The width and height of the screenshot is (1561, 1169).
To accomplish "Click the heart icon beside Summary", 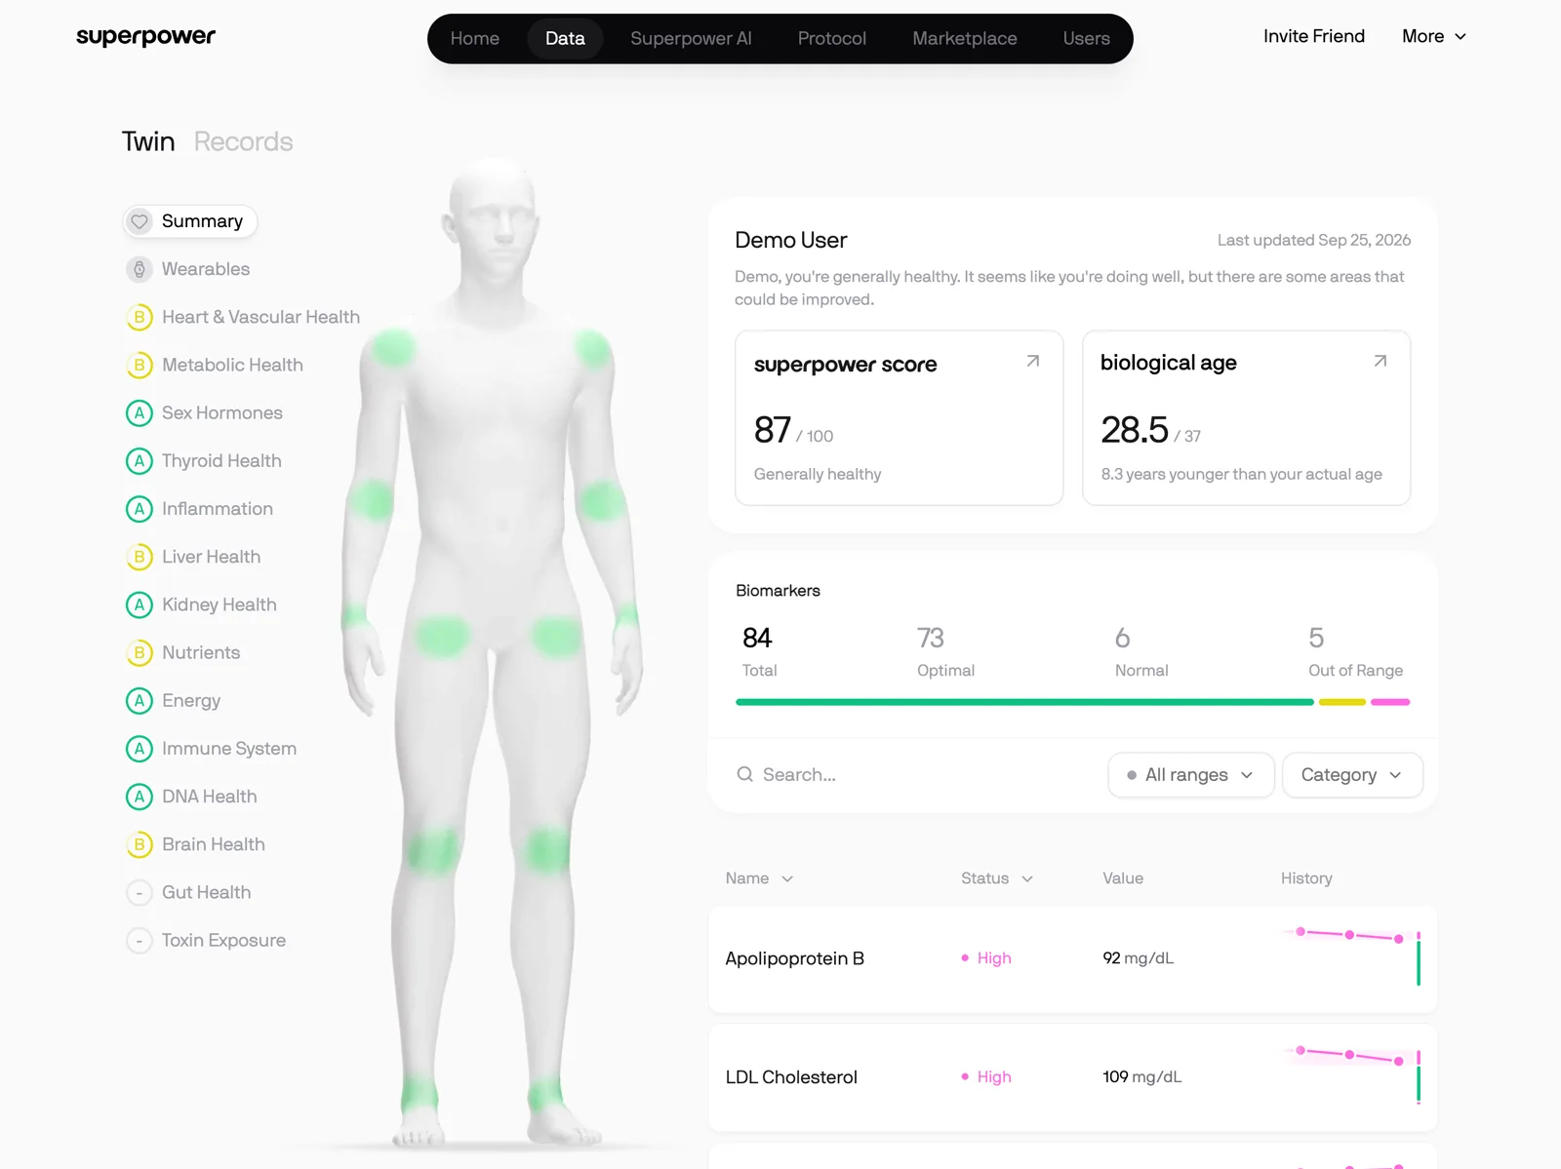I will point(140,221).
